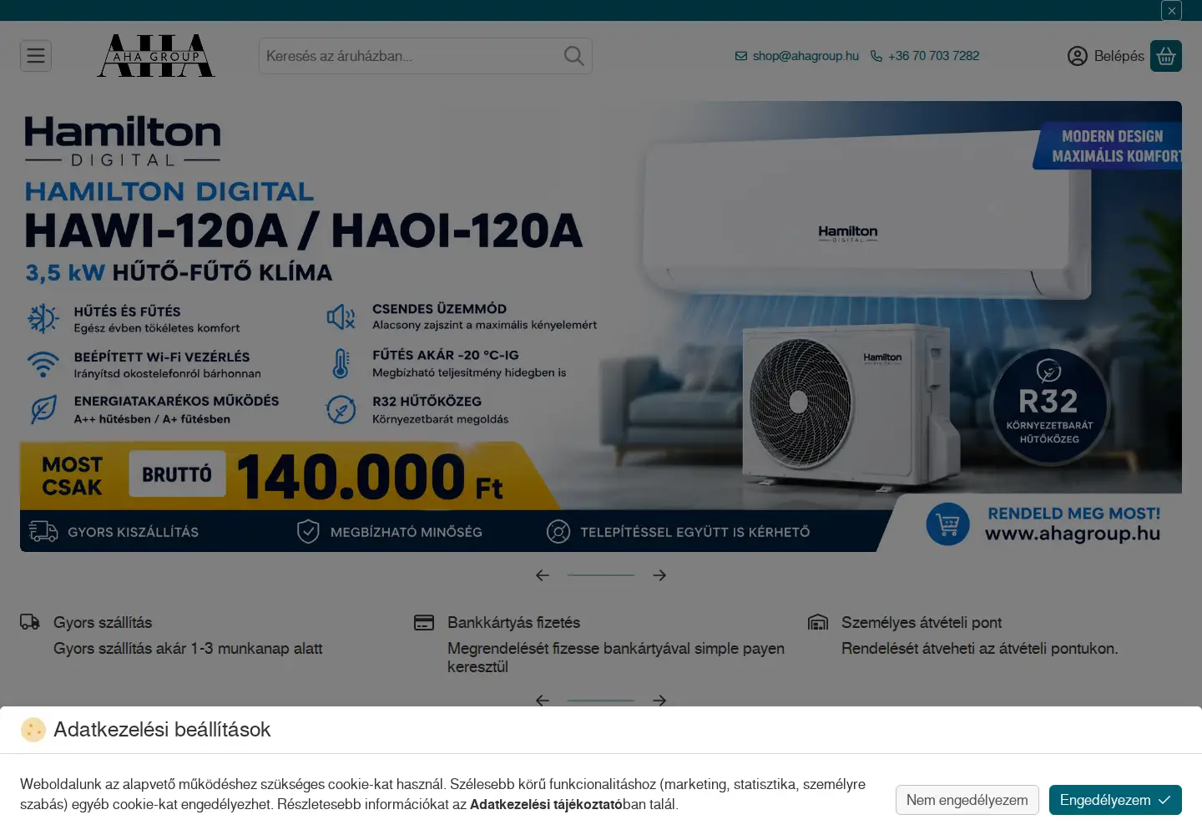Click the info carousel progress indicator

coord(601,701)
